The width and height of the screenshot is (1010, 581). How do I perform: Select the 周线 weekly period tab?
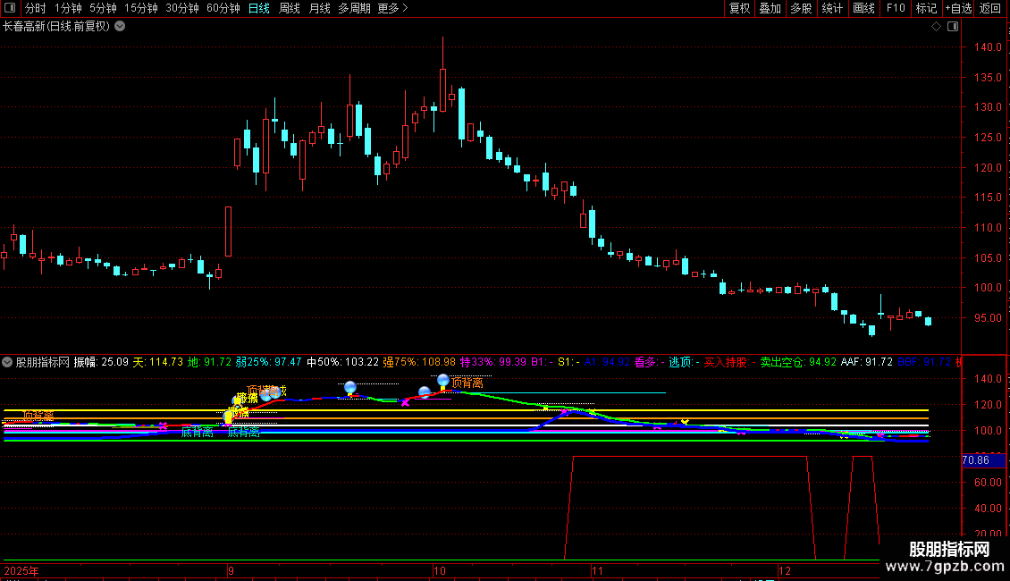[x=290, y=9]
